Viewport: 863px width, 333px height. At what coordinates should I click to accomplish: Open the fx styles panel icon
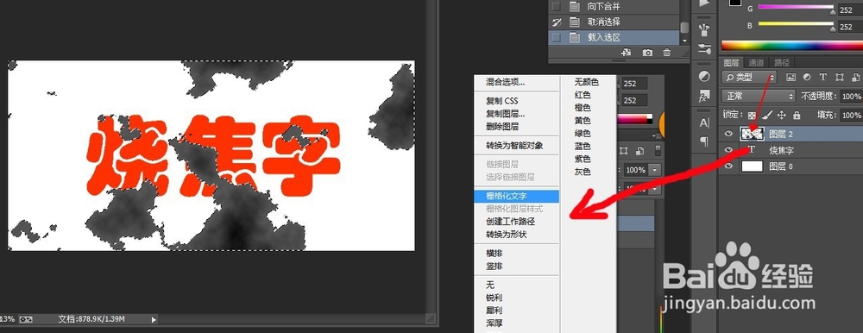(703, 97)
